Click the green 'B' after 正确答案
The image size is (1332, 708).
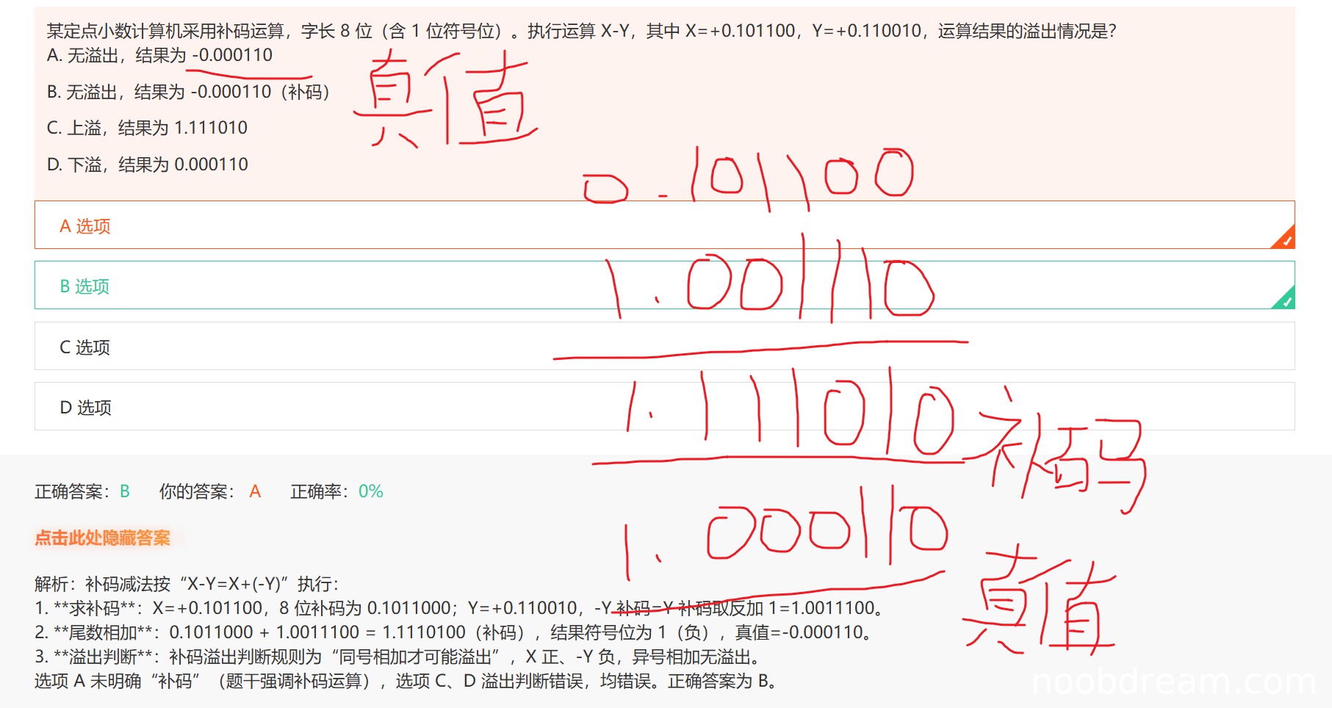pyautogui.click(x=125, y=491)
